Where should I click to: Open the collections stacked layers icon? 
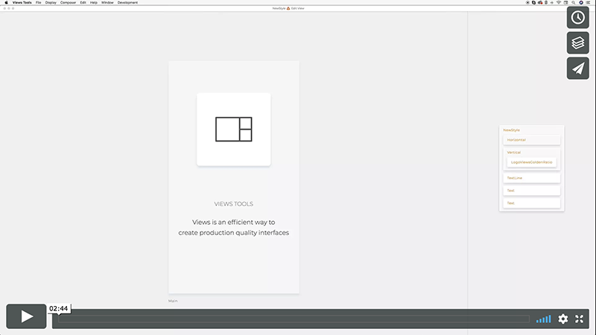point(578,43)
